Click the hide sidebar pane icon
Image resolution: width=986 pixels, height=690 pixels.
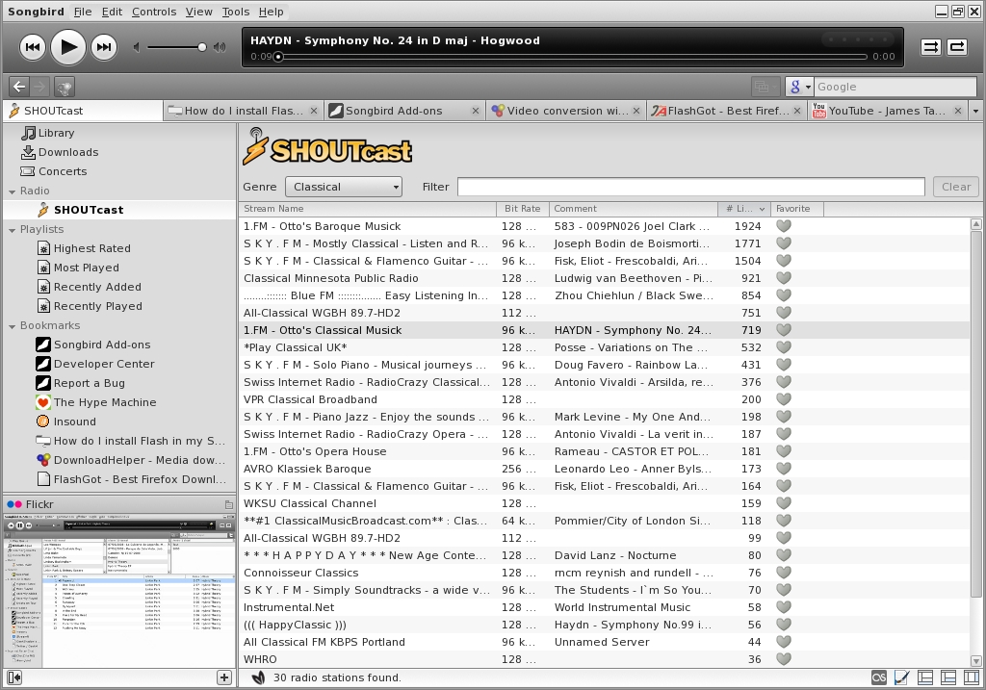pyautogui.click(x=14, y=677)
